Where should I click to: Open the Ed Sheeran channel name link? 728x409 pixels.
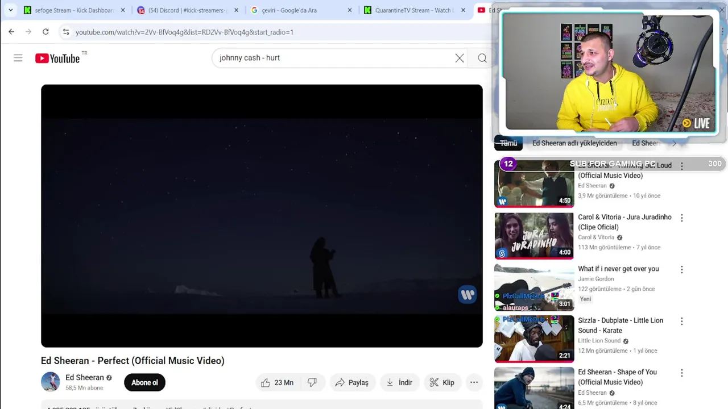pos(85,378)
